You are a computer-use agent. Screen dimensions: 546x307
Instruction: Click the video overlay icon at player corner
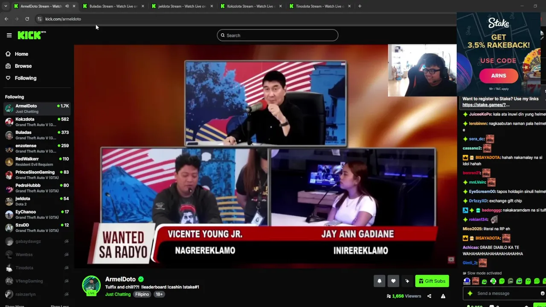451,260
